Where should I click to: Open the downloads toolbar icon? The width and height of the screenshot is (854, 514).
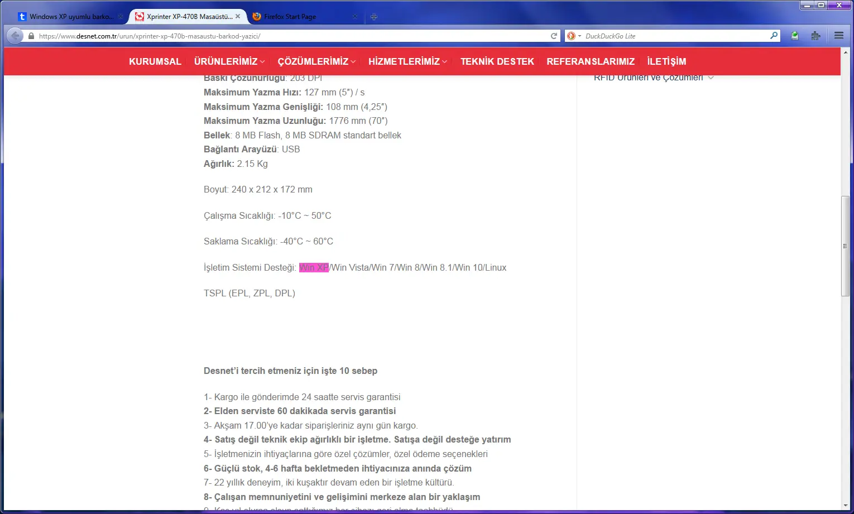pos(794,36)
